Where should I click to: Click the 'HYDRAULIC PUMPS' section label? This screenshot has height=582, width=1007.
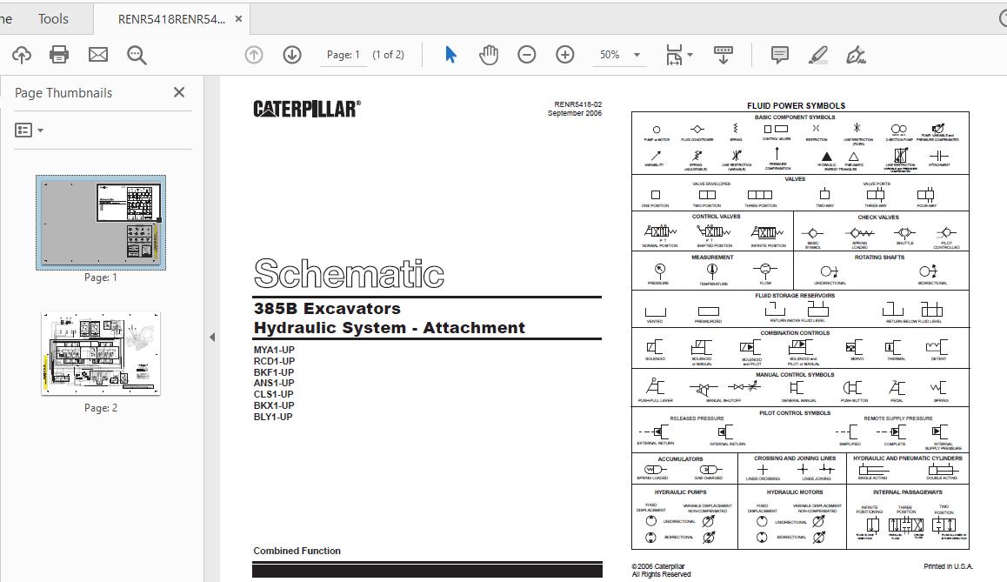(x=680, y=492)
